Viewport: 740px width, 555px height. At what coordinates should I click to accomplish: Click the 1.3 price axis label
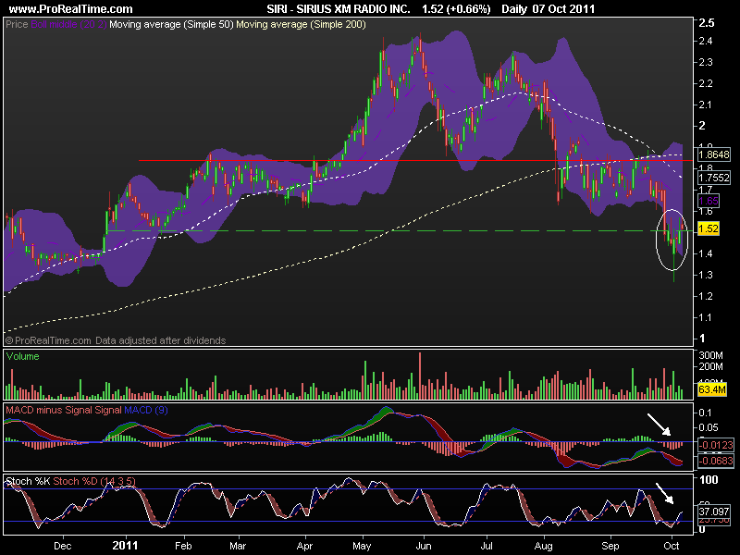pyautogui.click(x=706, y=275)
